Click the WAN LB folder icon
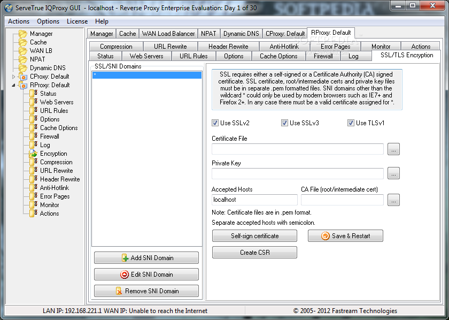Viewport: 449px width, 320px height. click(23, 51)
